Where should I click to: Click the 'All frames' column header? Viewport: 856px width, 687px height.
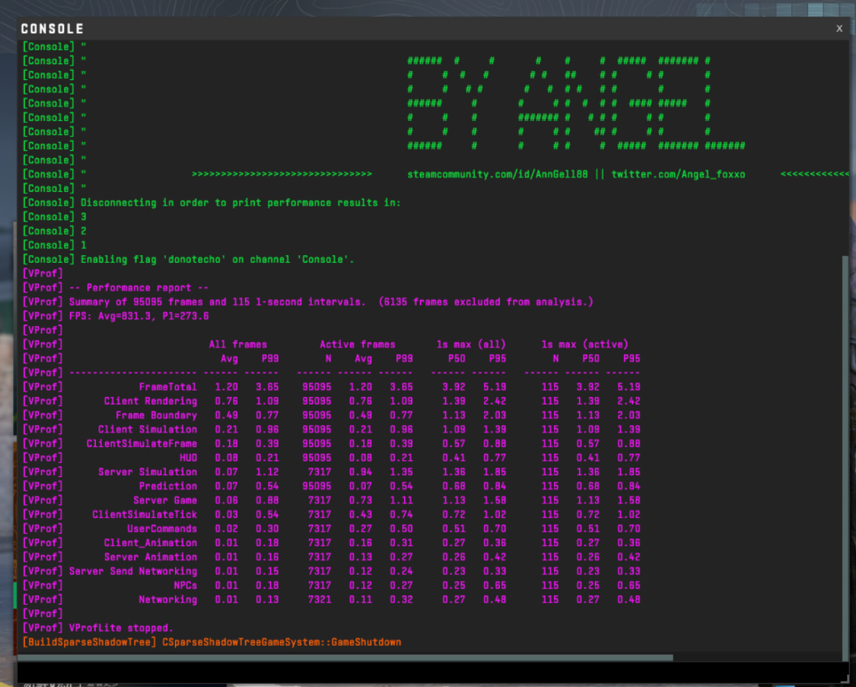pyautogui.click(x=238, y=344)
